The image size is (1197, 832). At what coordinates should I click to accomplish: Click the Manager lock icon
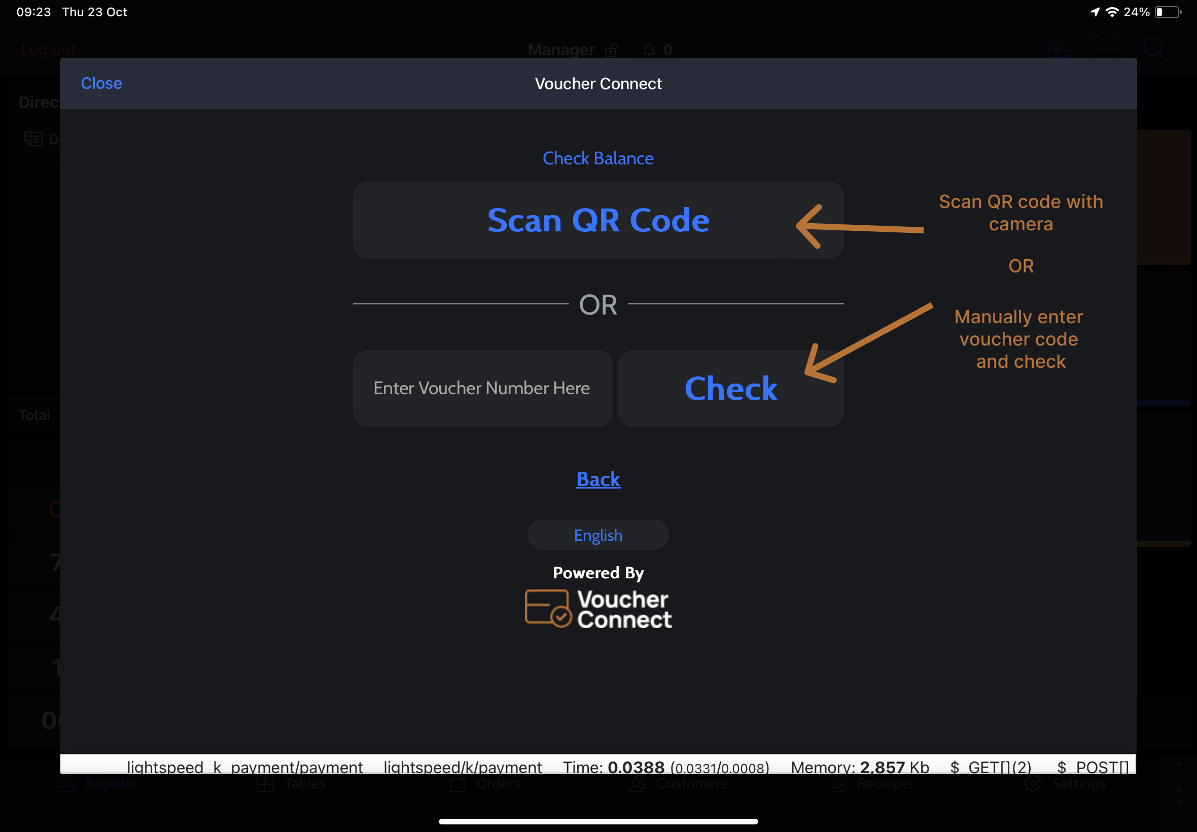[x=611, y=50]
